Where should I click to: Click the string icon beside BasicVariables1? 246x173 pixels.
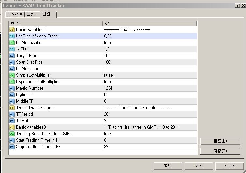click(12, 29)
